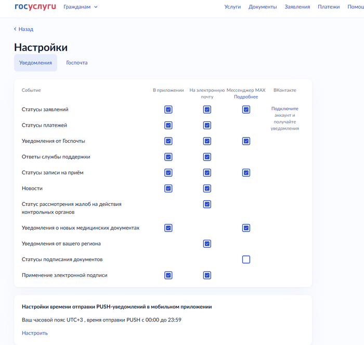Image resolution: width=364 pixels, height=345 pixels.
Task: Open the Платежи page
Action: (x=329, y=7)
